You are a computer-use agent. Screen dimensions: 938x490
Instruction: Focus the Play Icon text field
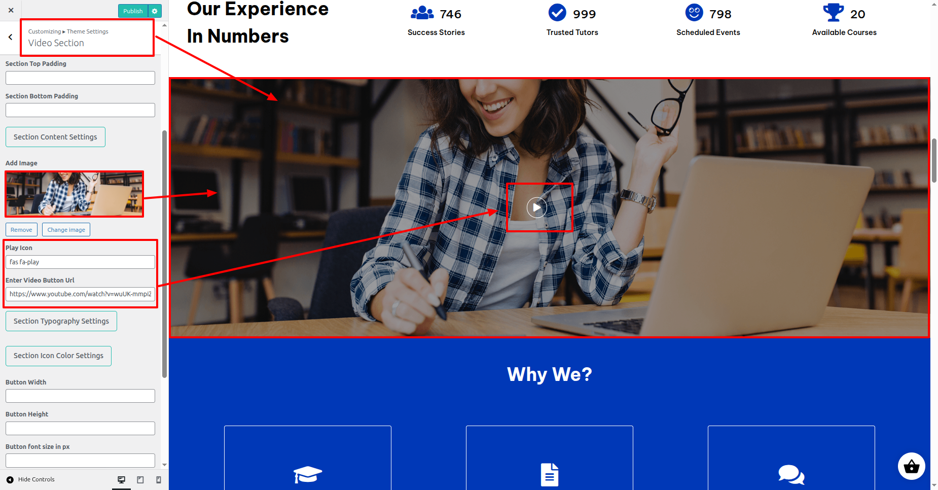click(80, 262)
